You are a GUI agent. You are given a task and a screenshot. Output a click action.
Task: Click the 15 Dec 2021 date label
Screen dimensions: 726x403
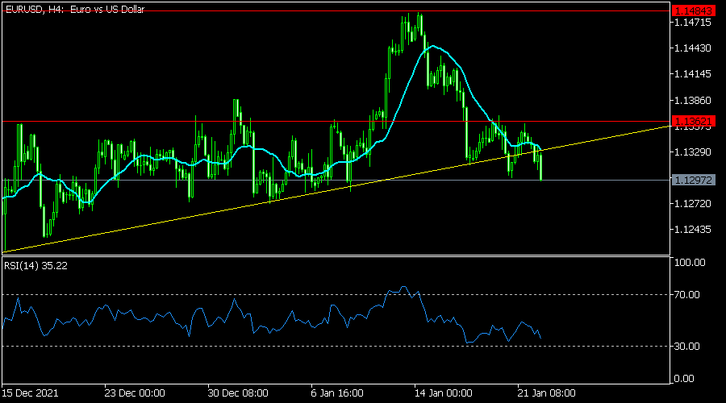pos(30,393)
